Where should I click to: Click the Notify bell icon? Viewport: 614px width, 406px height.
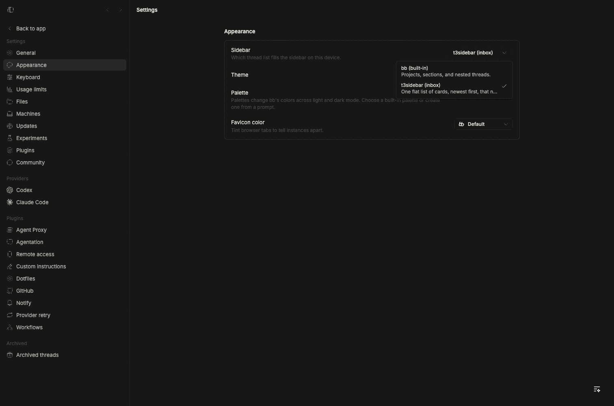pos(10,303)
